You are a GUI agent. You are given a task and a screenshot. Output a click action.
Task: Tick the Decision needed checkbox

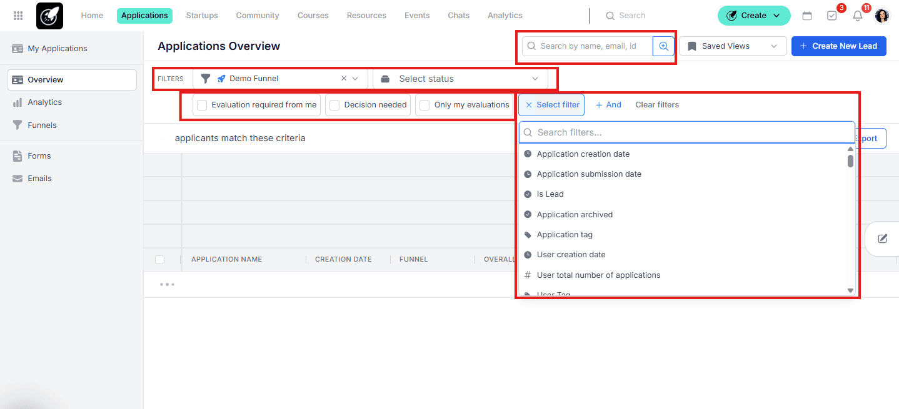click(334, 105)
